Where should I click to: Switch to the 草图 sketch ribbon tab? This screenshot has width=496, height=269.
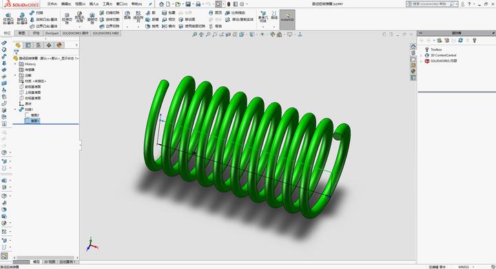[21, 33]
